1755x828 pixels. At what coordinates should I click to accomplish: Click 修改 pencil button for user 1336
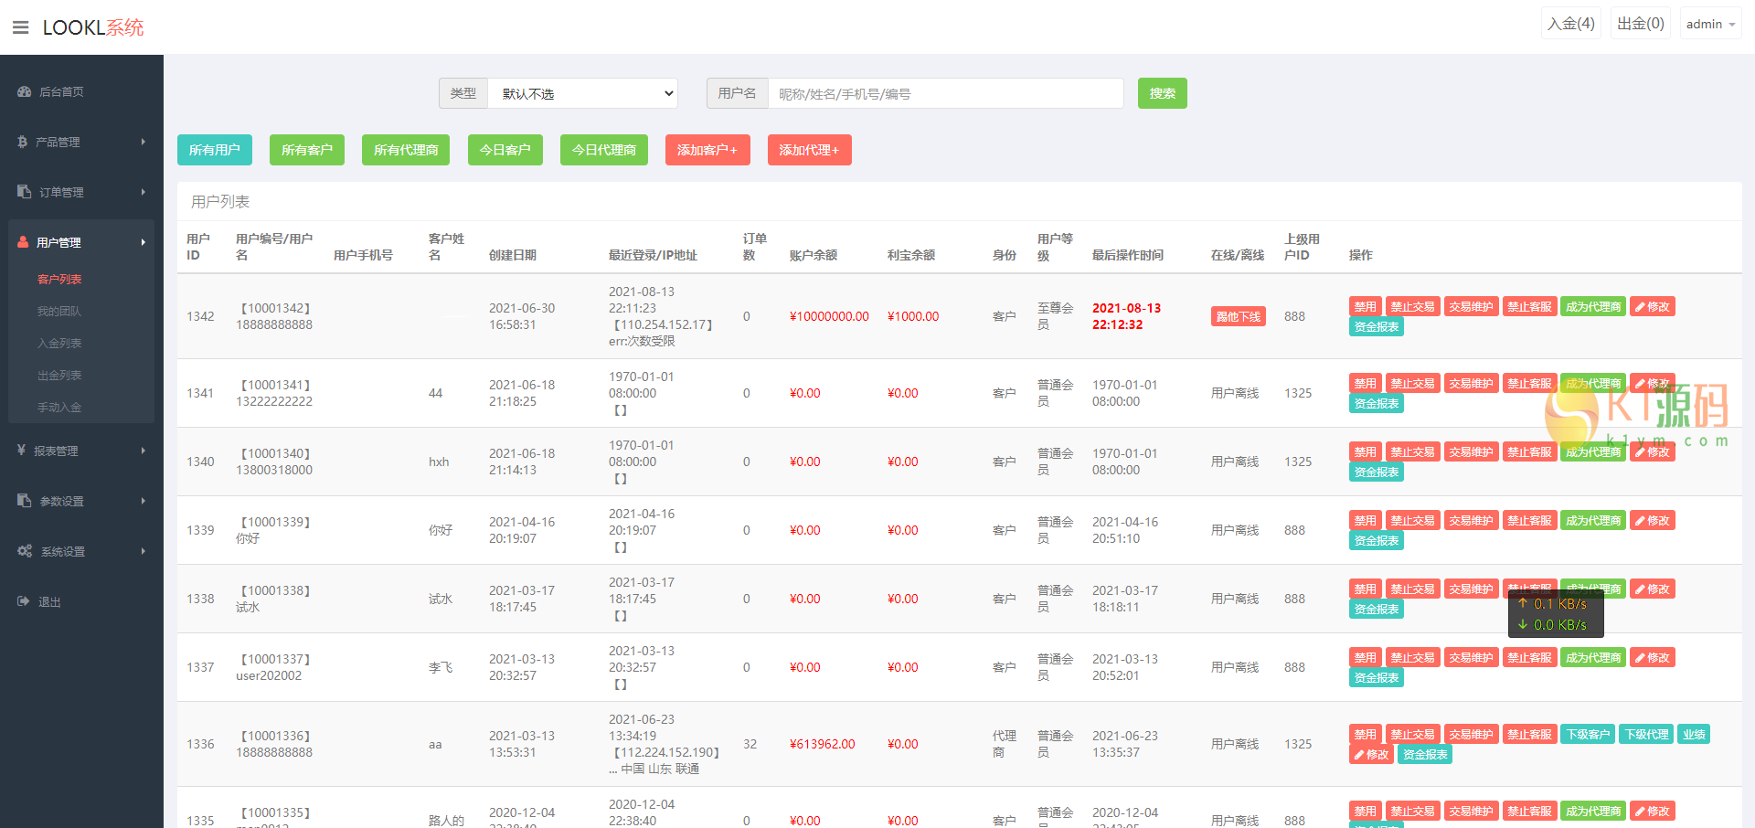tap(1372, 755)
